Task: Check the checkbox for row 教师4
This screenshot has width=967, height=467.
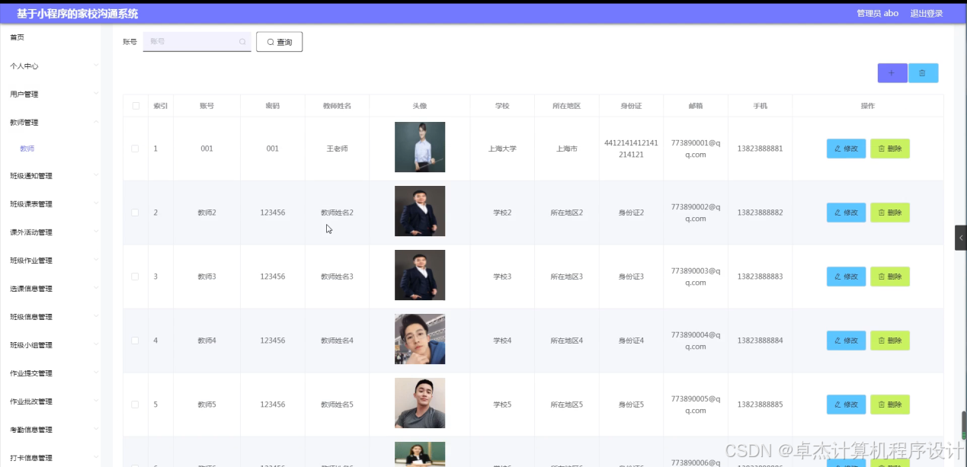Action: click(x=136, y=341)
